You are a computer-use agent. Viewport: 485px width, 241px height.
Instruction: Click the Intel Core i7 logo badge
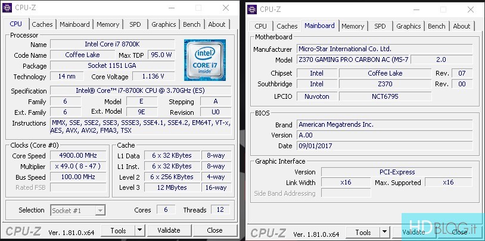pyautogui.click(x=204, y=60)
